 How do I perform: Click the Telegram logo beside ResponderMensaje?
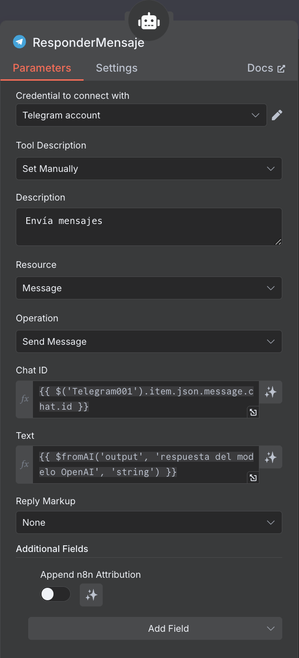pyautogui.click(x=20, y=42)
